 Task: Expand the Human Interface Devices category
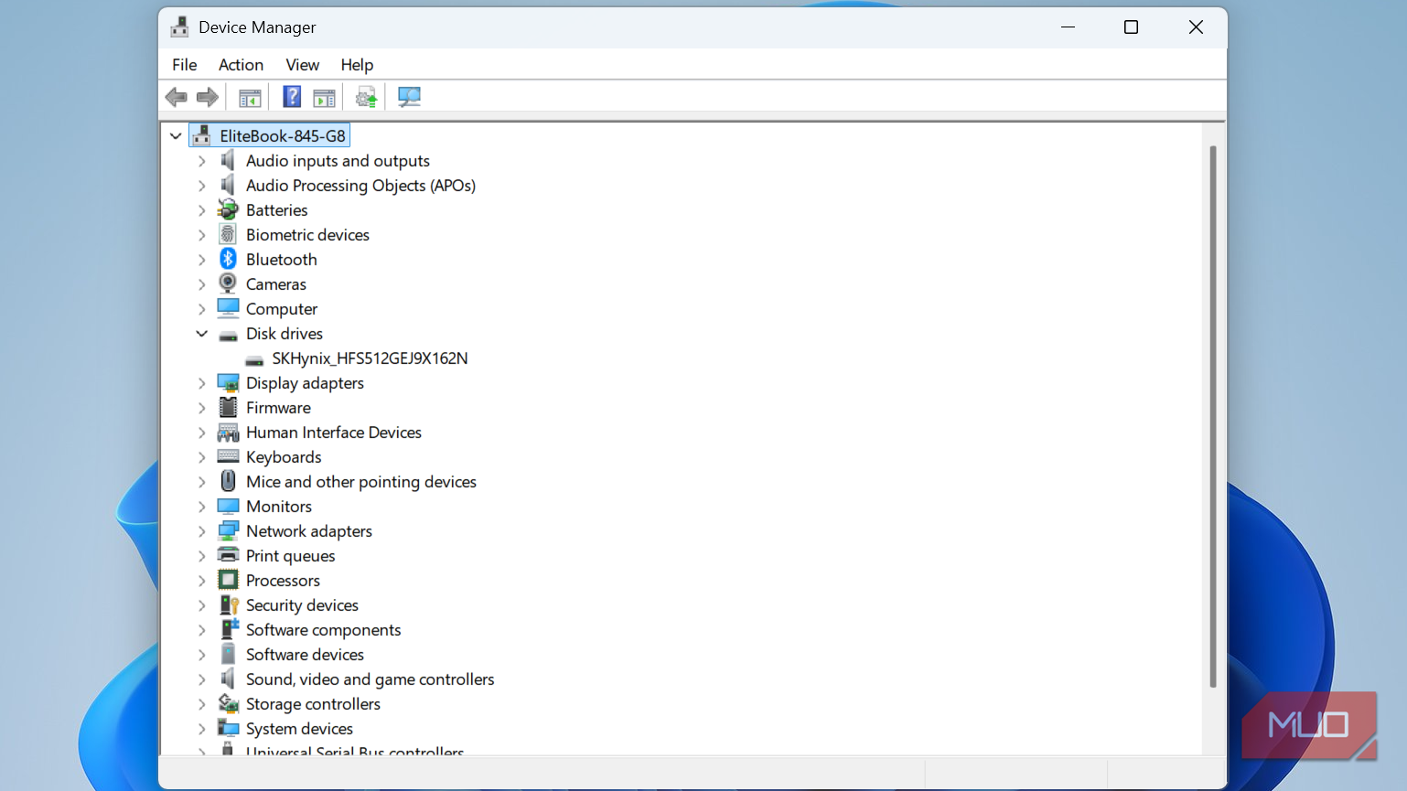coord(202,433)
